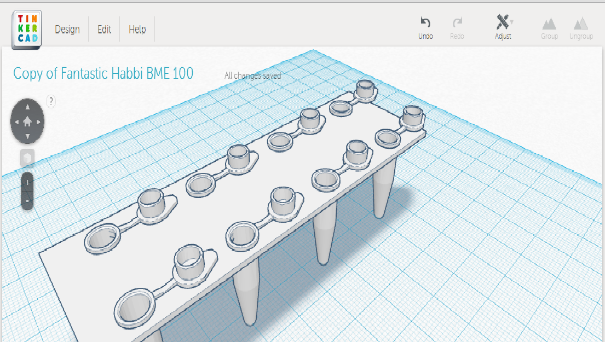Orbit camera down with the down arrow
The image size is (605, 342).
(27, 136)
